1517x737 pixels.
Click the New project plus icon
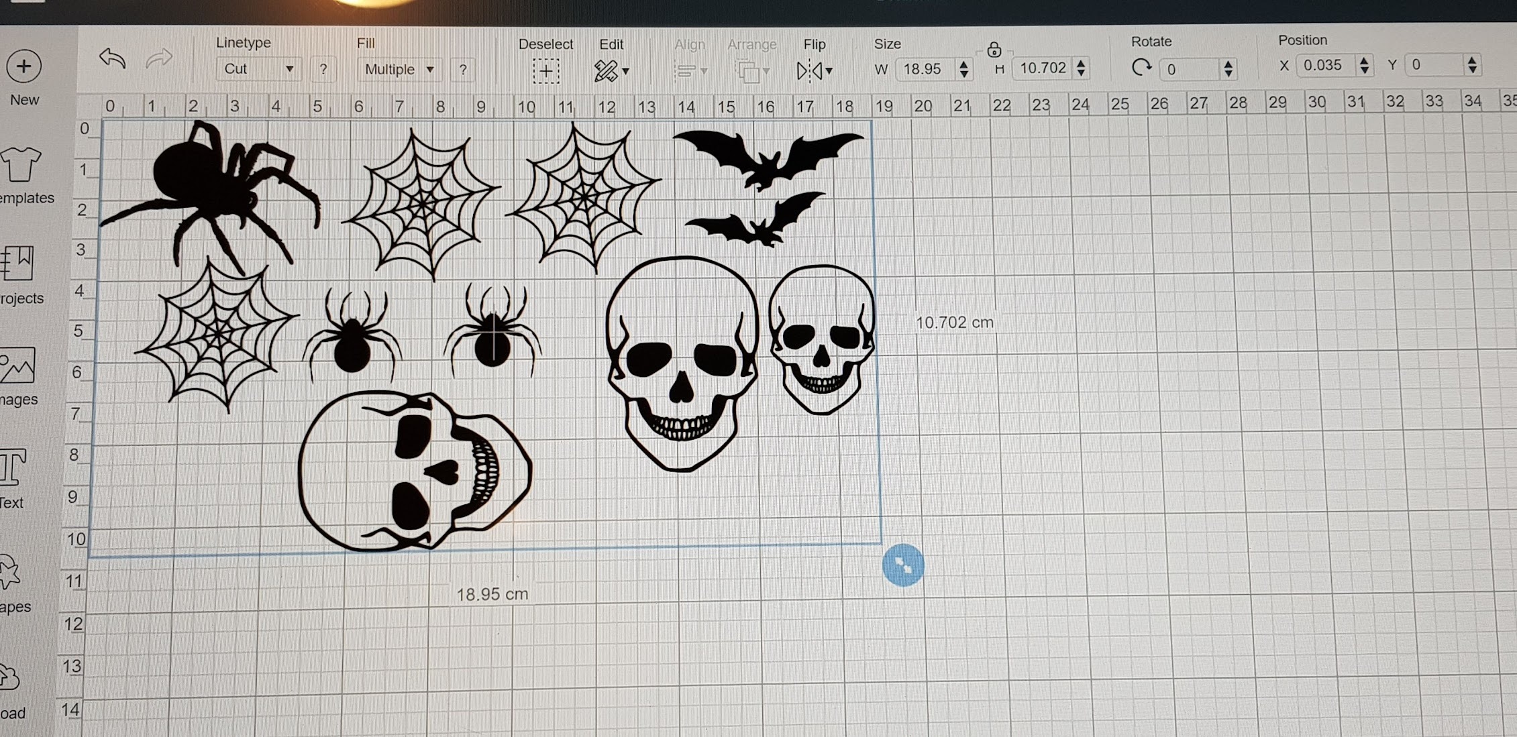23,66
